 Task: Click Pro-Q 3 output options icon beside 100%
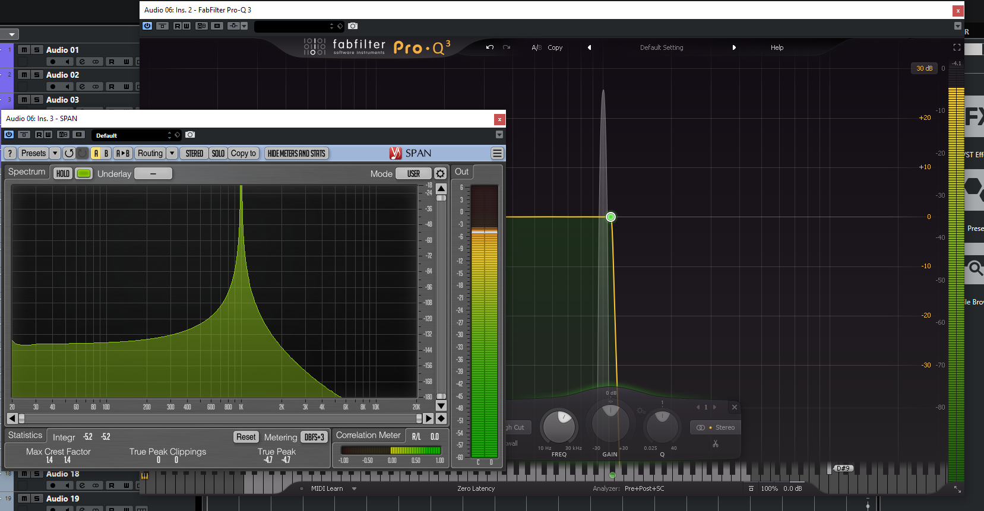pos(751,488)
